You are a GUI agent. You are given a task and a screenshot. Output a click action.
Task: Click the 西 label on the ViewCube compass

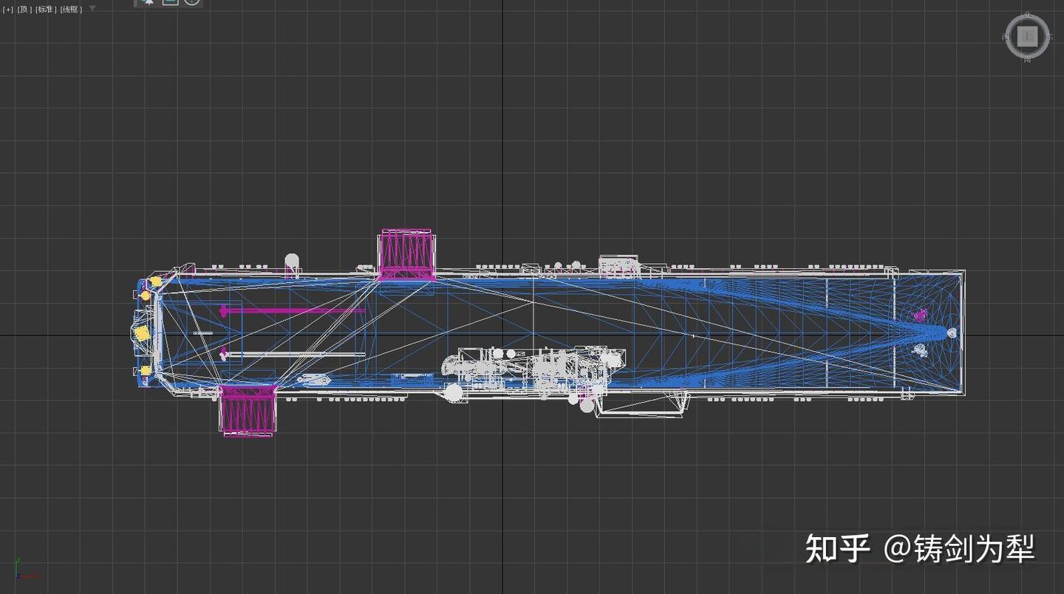[1006, 36]
